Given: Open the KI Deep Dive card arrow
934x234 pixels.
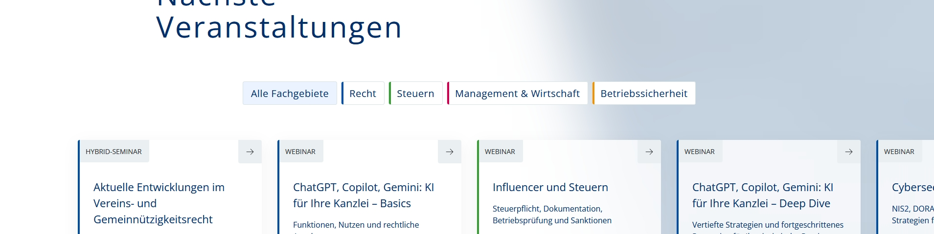Looking at the screenshot, I should 849,152.
